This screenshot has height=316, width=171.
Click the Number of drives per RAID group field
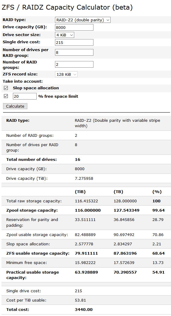click(74, 52)
